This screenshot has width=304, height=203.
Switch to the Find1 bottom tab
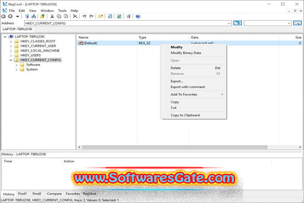22,194
